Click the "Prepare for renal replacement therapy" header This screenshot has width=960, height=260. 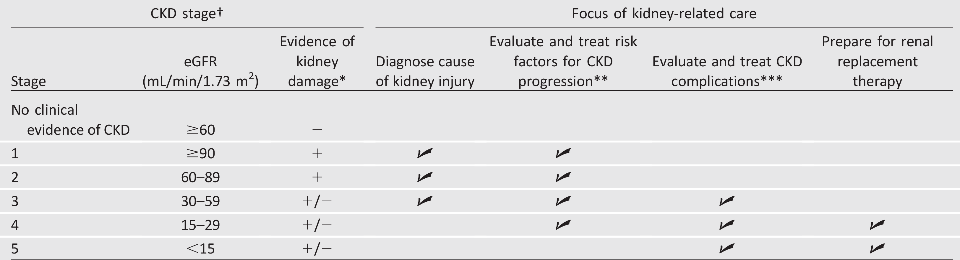point(877,61)
